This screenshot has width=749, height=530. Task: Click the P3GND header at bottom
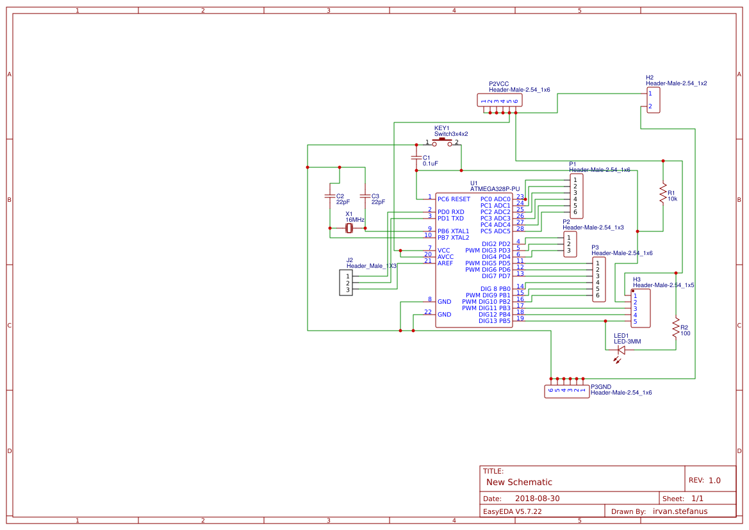tap(566, 390)
